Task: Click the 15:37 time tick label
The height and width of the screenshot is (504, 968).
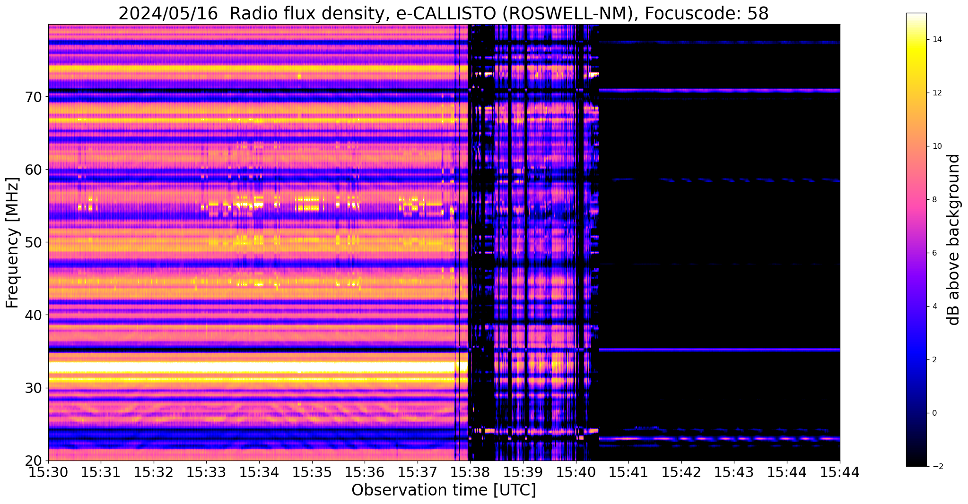Action: click(x=418, y=472)
